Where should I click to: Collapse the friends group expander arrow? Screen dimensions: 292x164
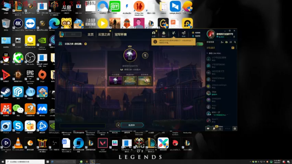click(207, 53)
